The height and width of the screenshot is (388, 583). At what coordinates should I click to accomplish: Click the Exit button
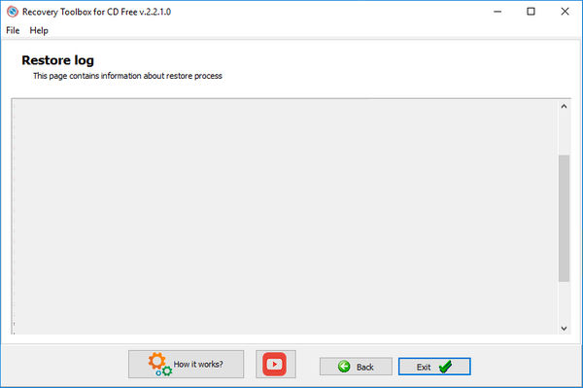pos(434,367)
